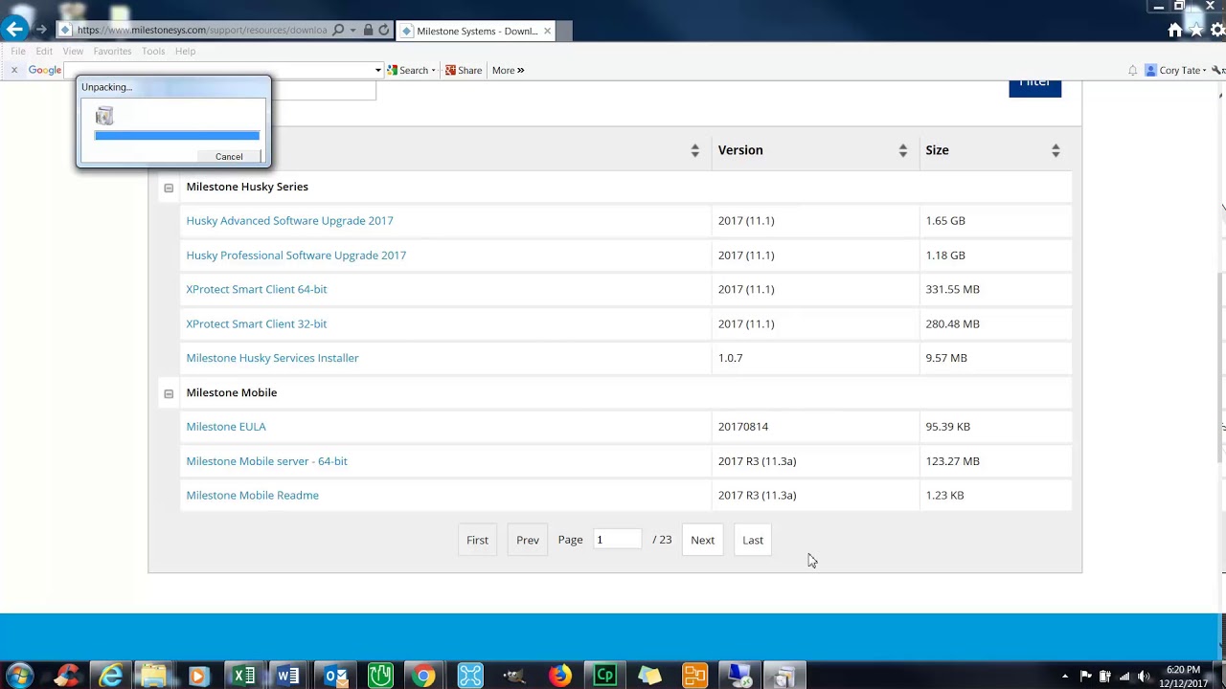Refresh the page with the reload icon
The image size is (1226, 689).
click(384, 30)
